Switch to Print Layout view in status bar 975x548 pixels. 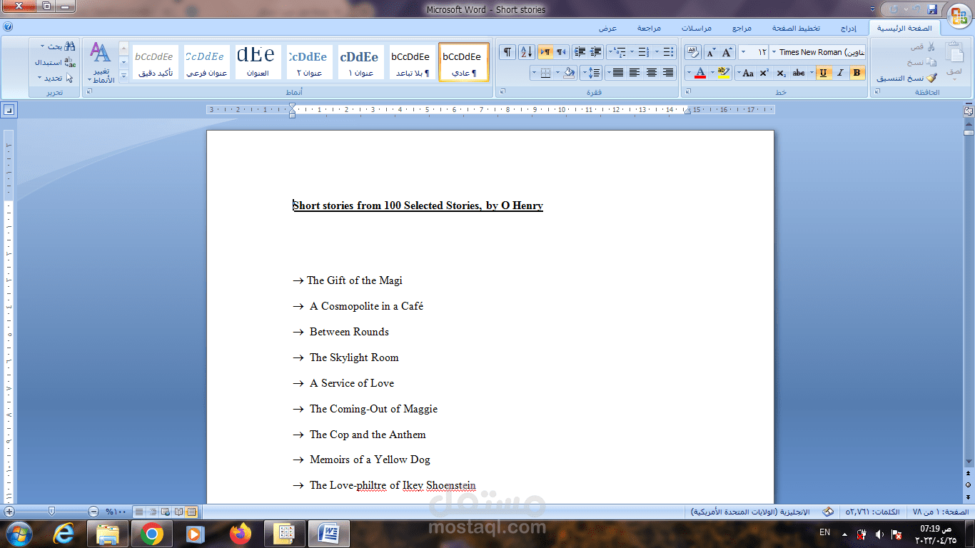pyautogui.click(x=191, y=512)
